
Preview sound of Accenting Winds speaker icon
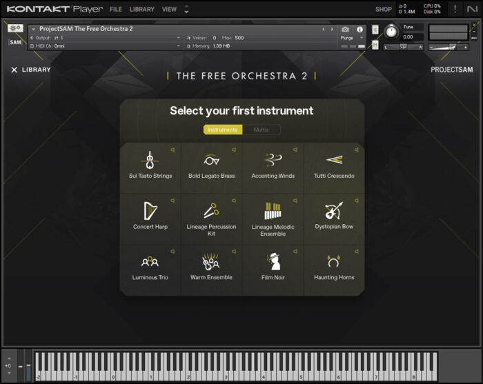[295, 150]
